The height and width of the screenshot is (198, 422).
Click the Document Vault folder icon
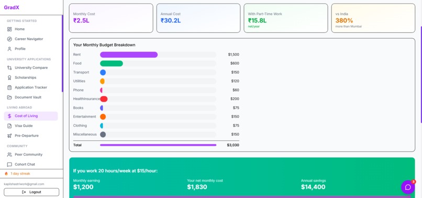9,97
